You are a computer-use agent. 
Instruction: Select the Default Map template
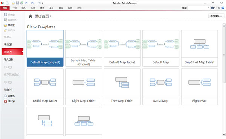(161, 48)
